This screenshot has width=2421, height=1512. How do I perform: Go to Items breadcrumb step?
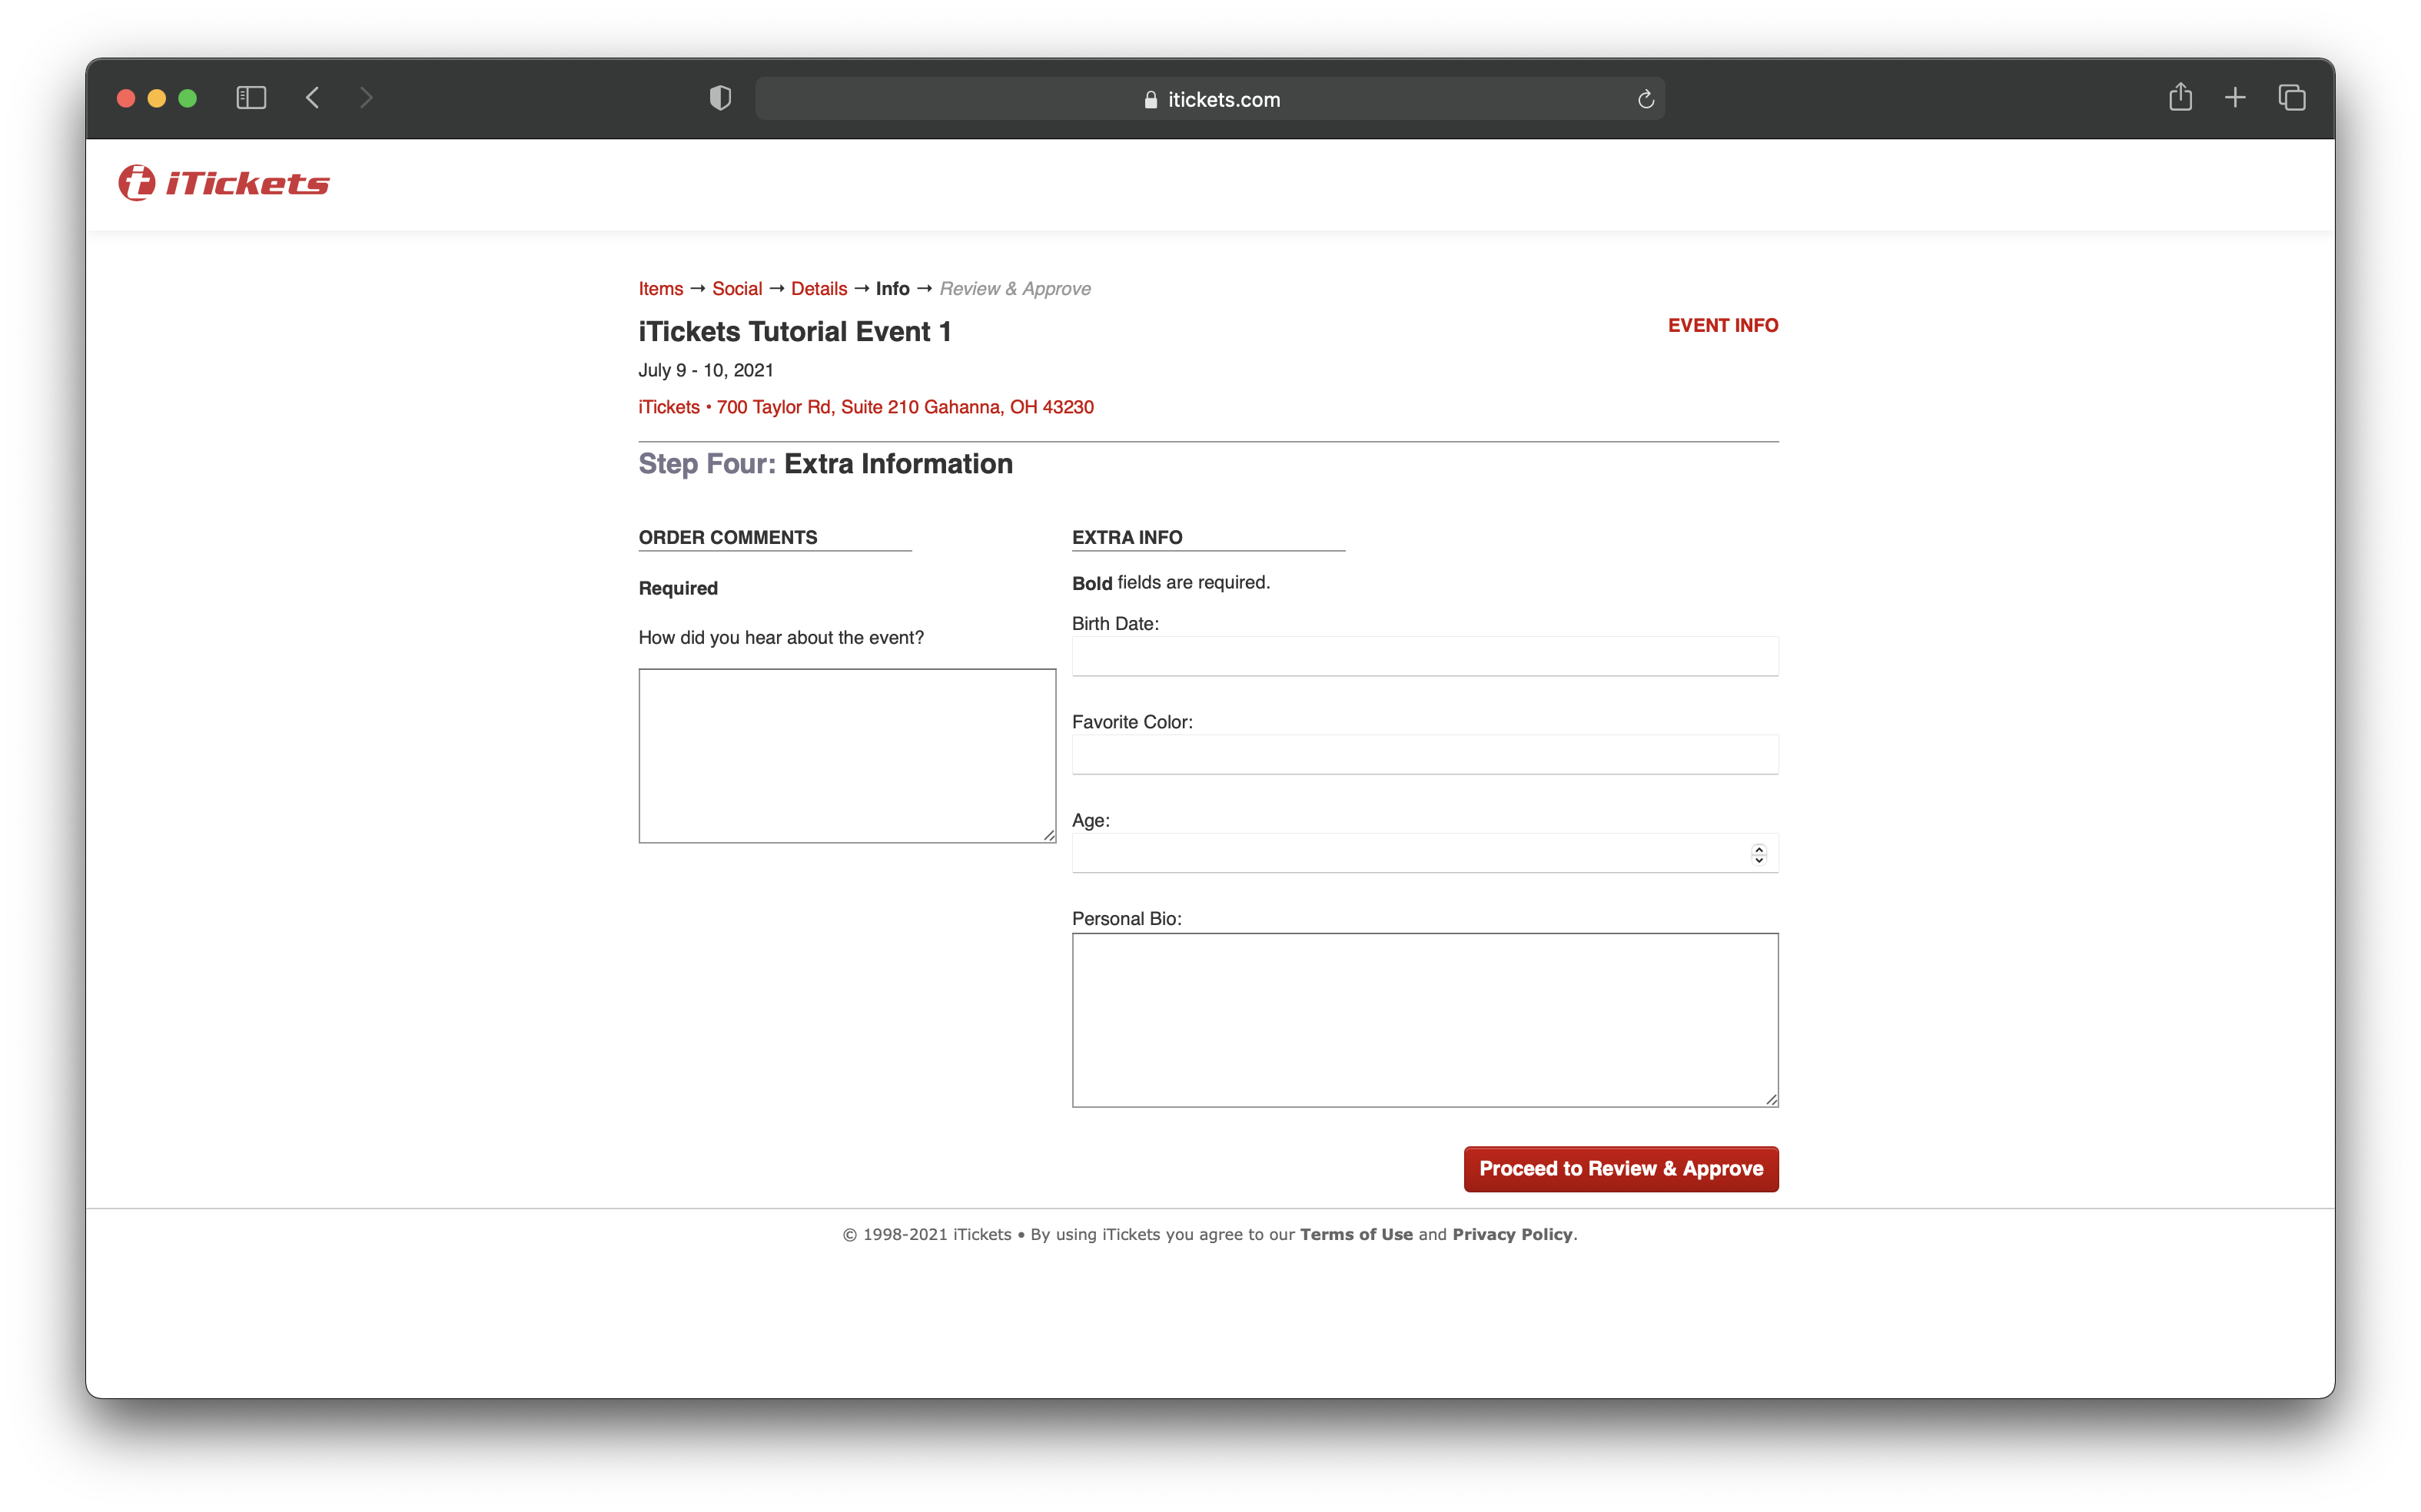660,288
